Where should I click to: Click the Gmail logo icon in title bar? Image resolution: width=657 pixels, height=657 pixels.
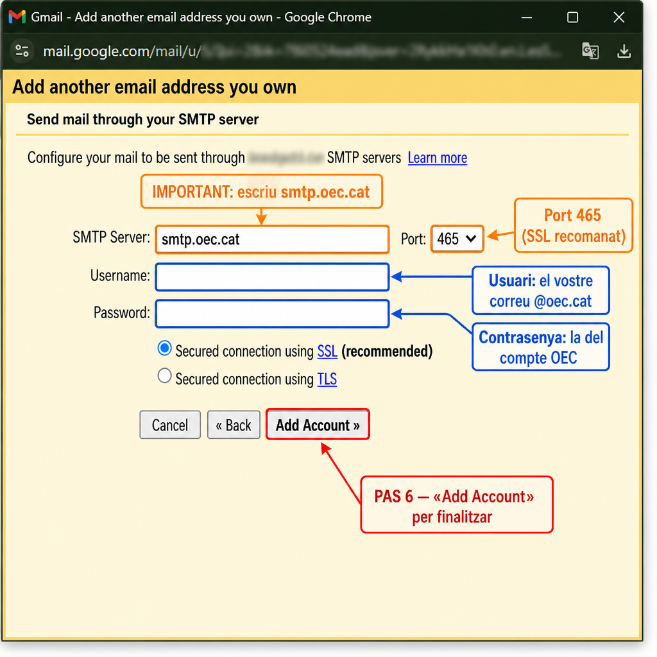tap(17, 17)
